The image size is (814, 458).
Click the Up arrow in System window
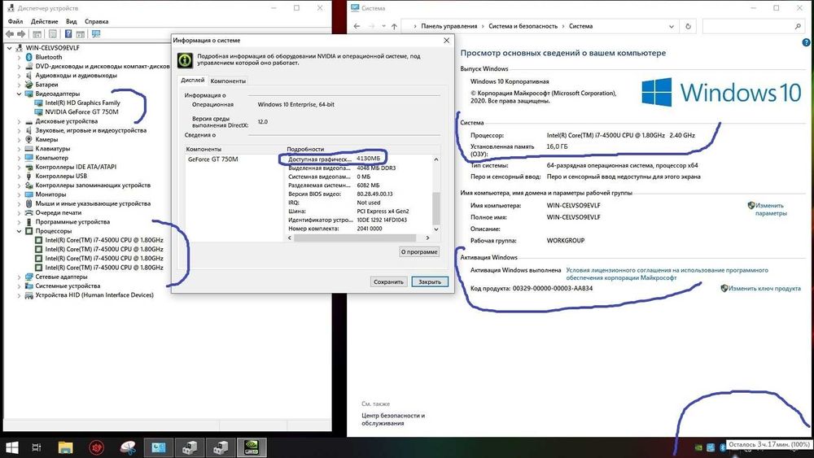(395, 26)
